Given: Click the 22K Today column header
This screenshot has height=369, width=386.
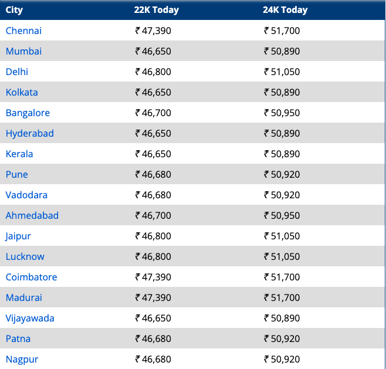Looking at the screenshot, I should [x=157, y=10].
